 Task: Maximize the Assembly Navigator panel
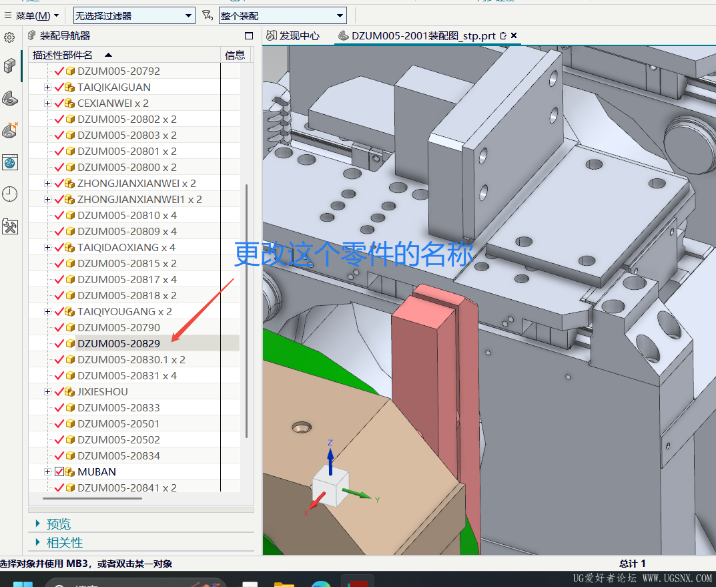pyautogui.click(x=249, y=36)
